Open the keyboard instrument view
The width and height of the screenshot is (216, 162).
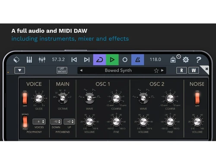click(29, 60)
